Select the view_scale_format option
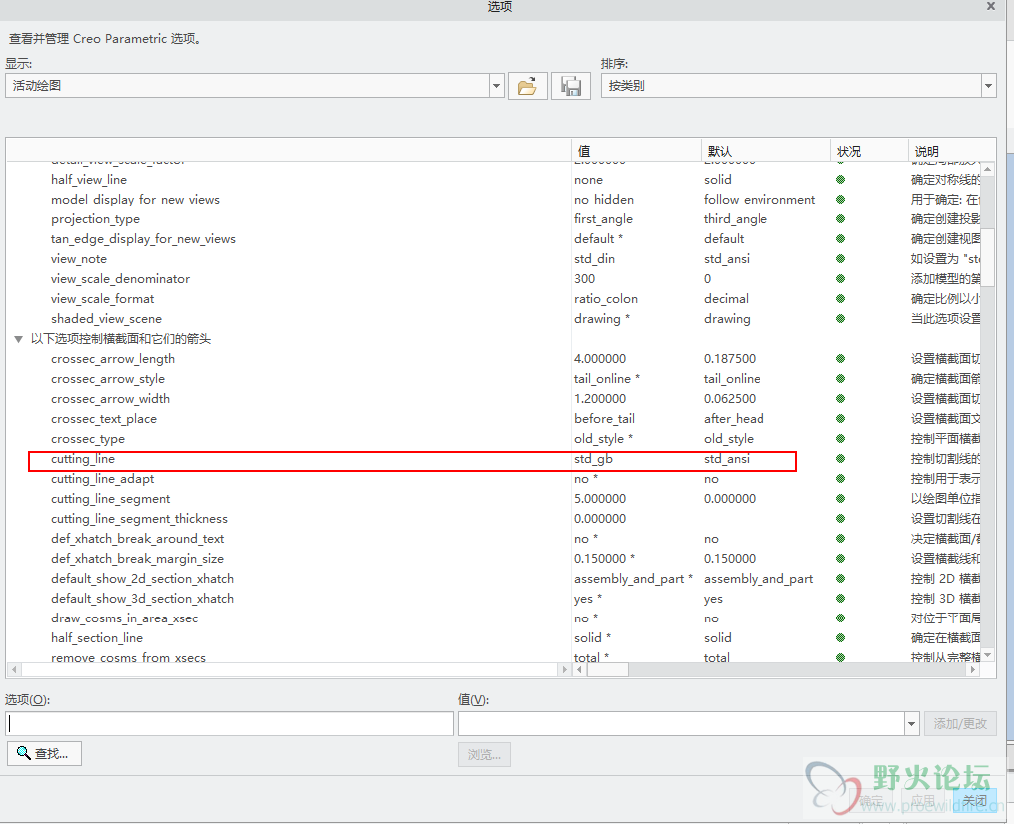Viewport: 1014px width, 824px height. point(102,299)
